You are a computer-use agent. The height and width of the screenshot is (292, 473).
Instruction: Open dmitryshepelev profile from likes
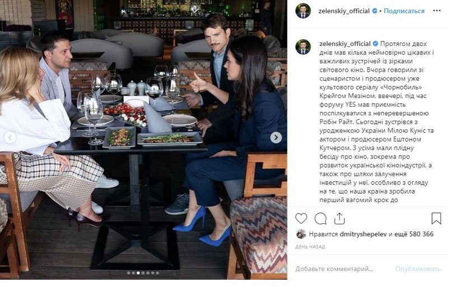(363, 234)
